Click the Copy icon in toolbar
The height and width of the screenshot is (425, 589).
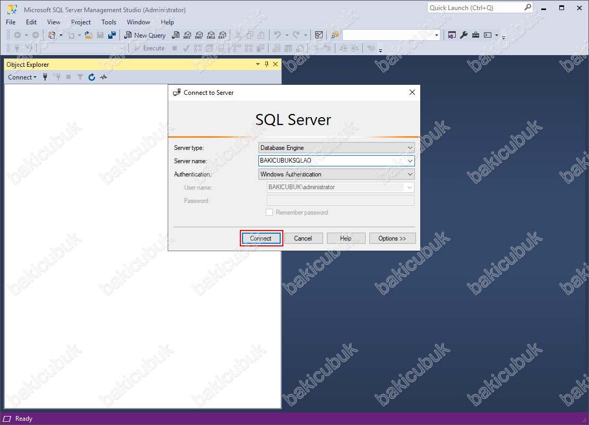tap(250, 36)
